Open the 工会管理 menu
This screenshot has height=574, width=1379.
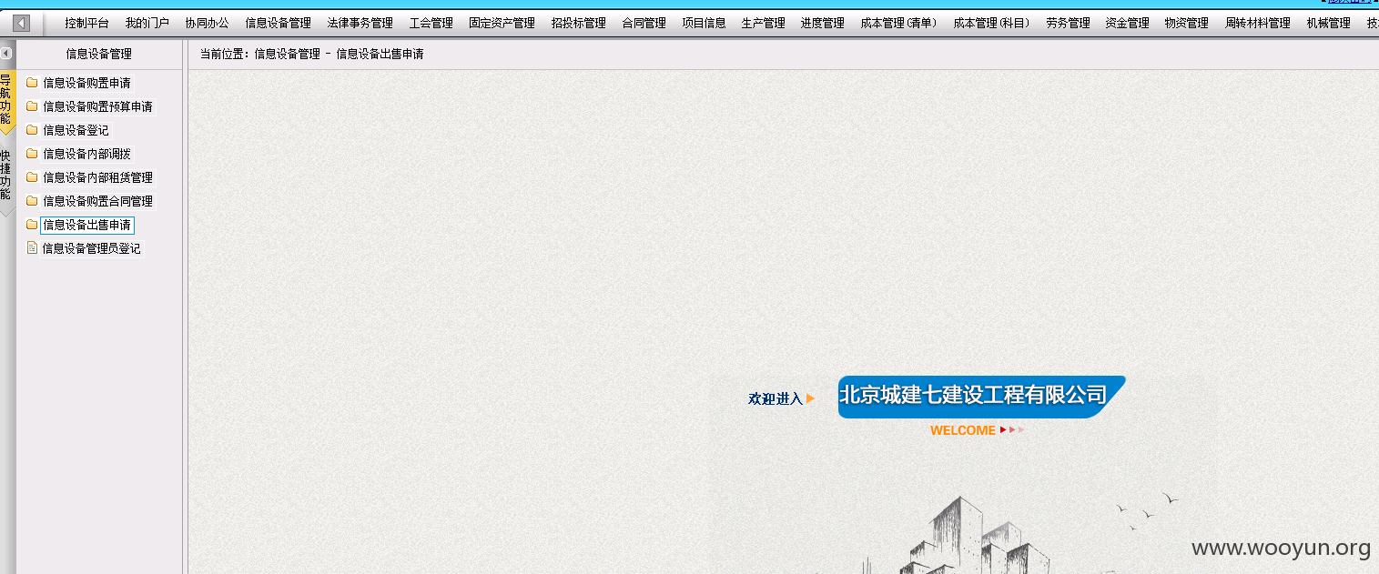pos(431,24)
